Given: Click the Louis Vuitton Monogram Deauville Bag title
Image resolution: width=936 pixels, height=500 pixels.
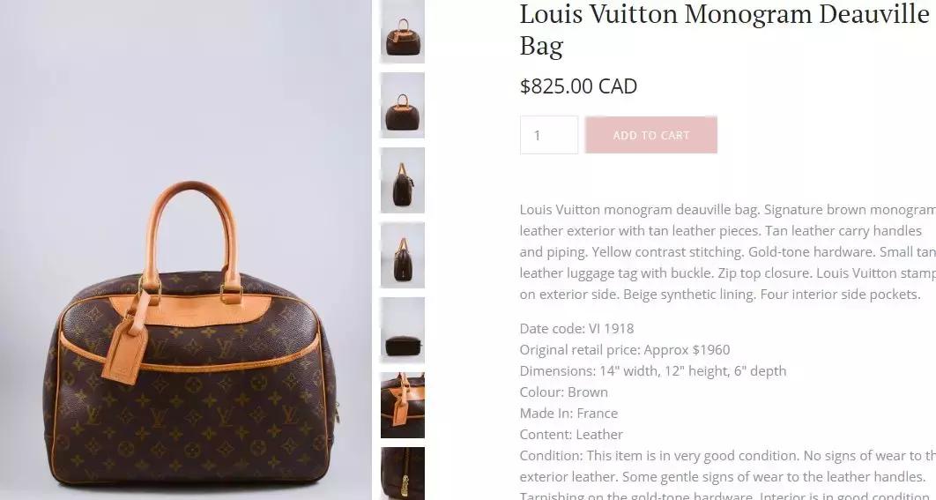Looking at the screenshot, I should click(724, 30).
